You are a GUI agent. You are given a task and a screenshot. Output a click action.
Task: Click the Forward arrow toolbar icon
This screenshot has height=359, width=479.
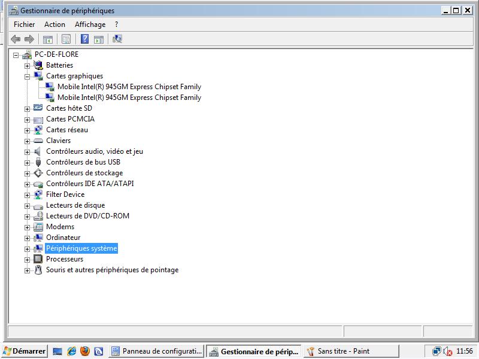click(29, 39)
